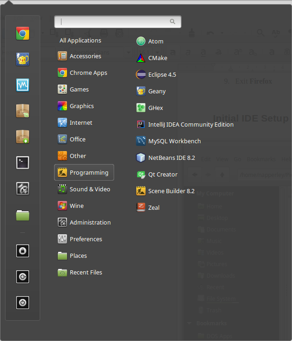Click the Quit power button in the sidebar
Screen dimensions: 292x341
23,303
